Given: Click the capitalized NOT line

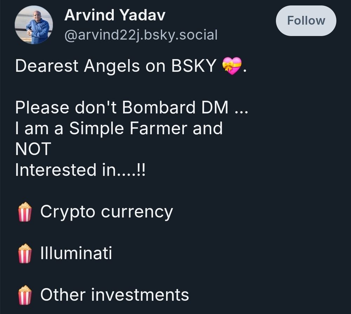Looking at the screenshot, I should click(x=33, y=149).
